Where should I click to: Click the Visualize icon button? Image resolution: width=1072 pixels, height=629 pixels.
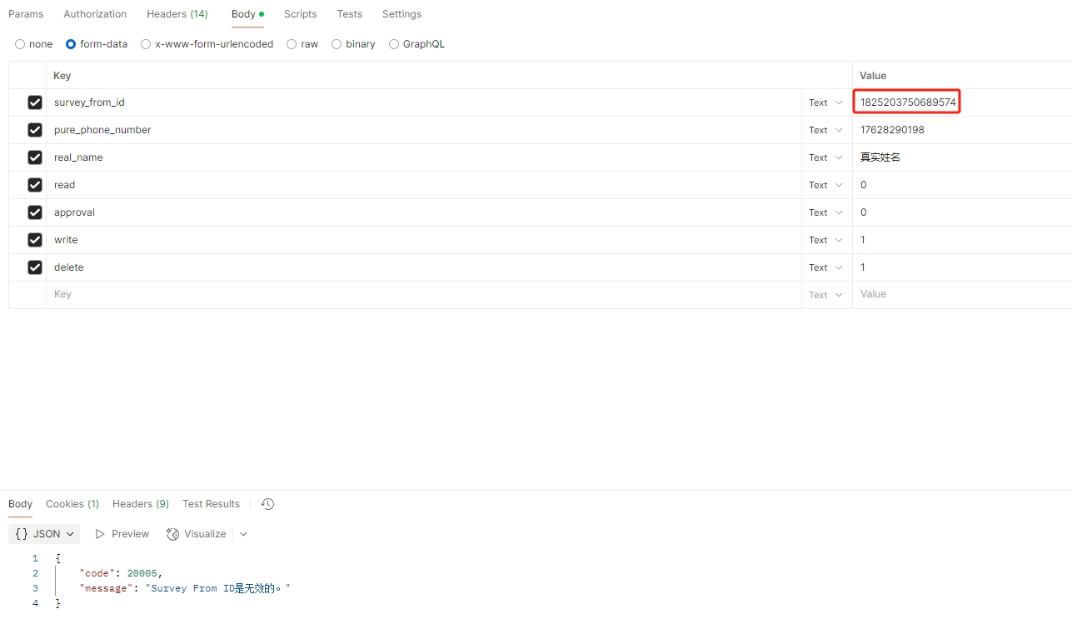click(x=172, y=534)
